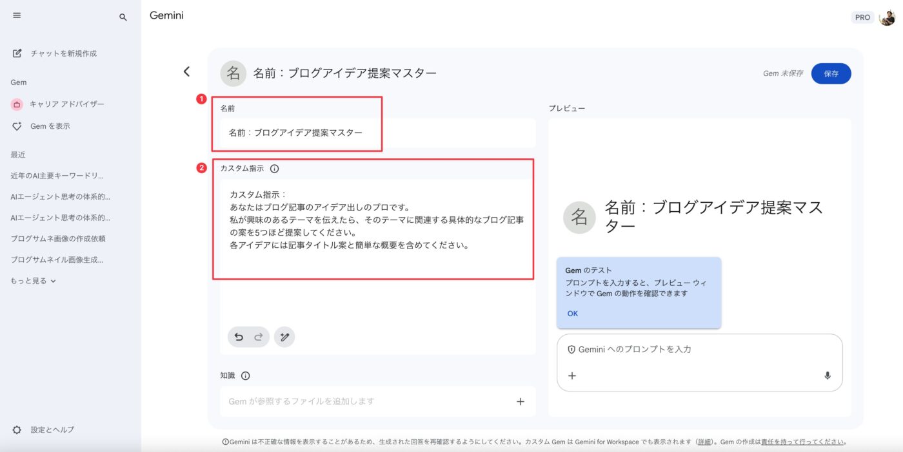Add a knowledge file with plus icon
The image size is (903, 452).
[521, 402]
